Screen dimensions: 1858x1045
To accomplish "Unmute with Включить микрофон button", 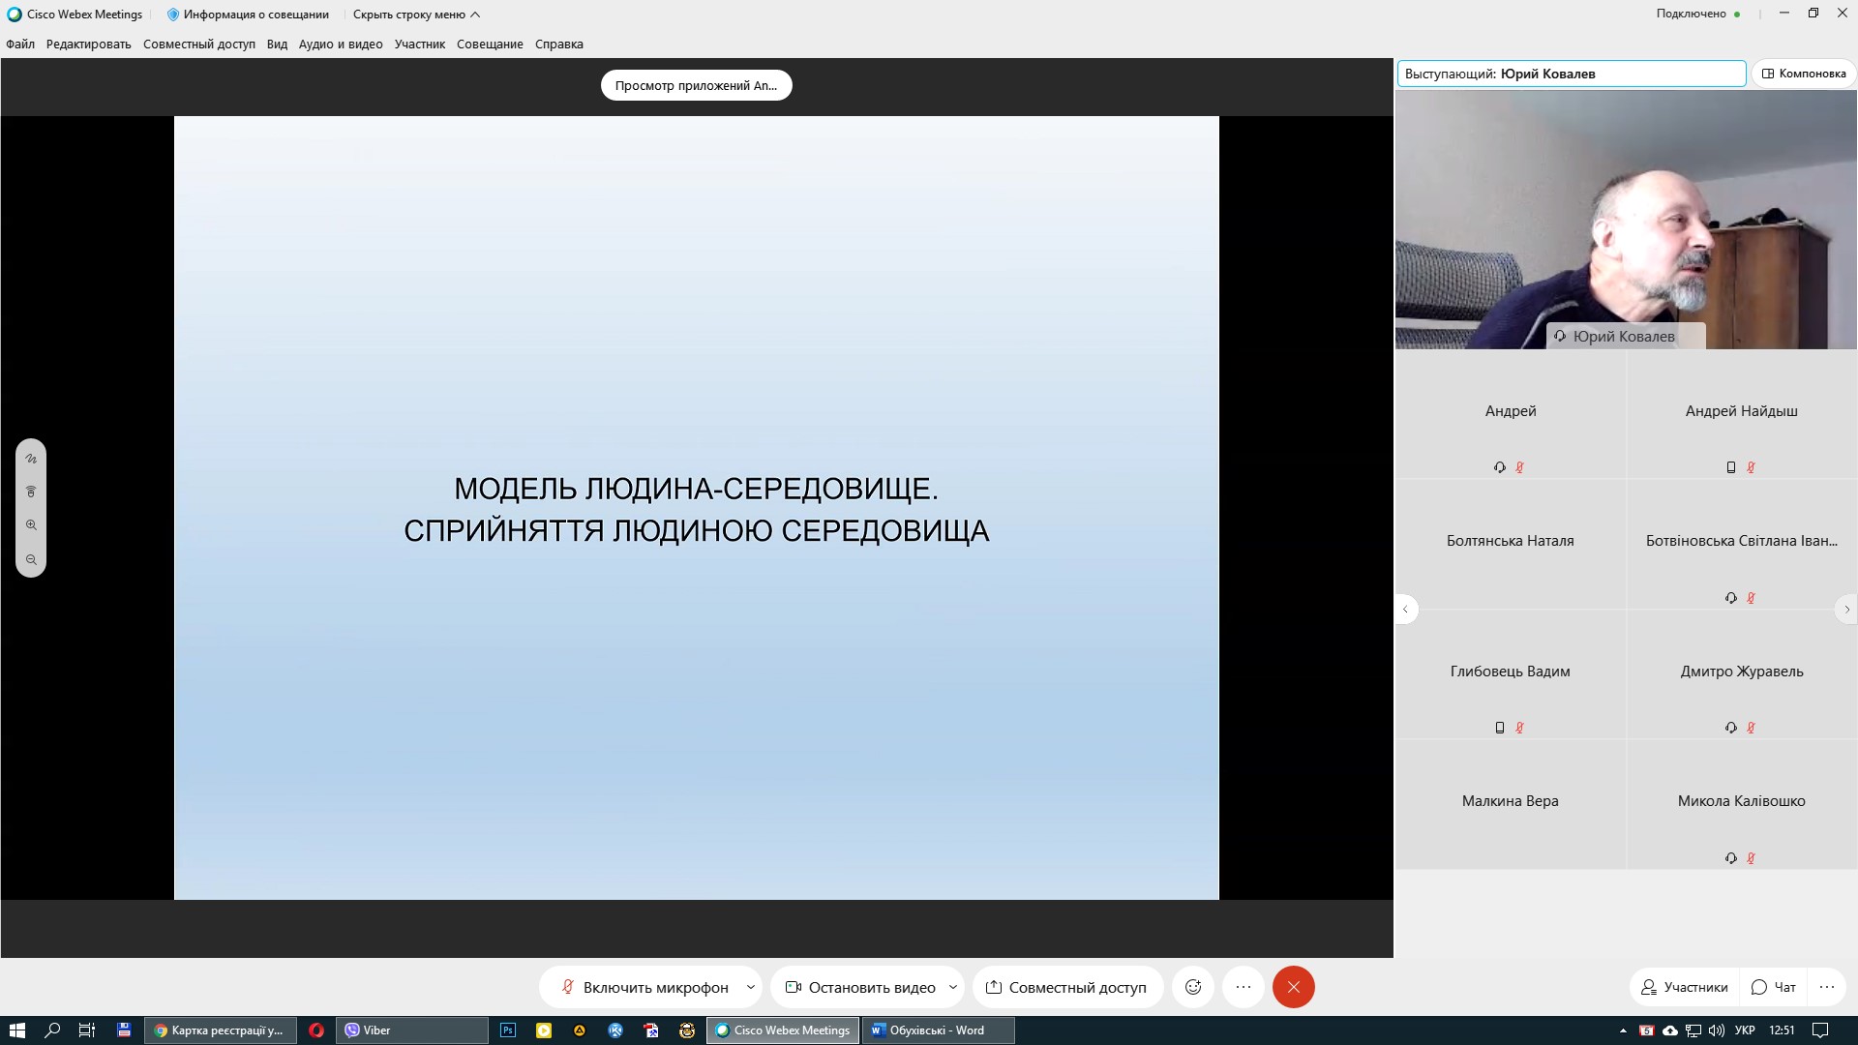I will 644,987.
